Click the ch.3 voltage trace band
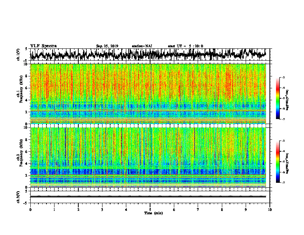 148,197
